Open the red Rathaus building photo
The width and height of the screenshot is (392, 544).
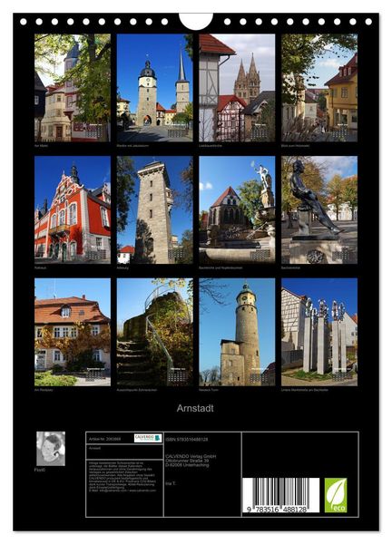(x=73, y=209)
